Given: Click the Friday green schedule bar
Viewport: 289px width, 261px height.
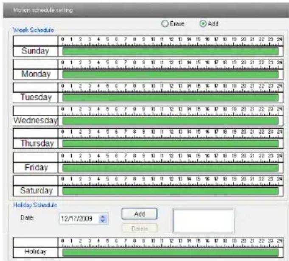Looking at the screenshot, I should [x=171, y=168].
